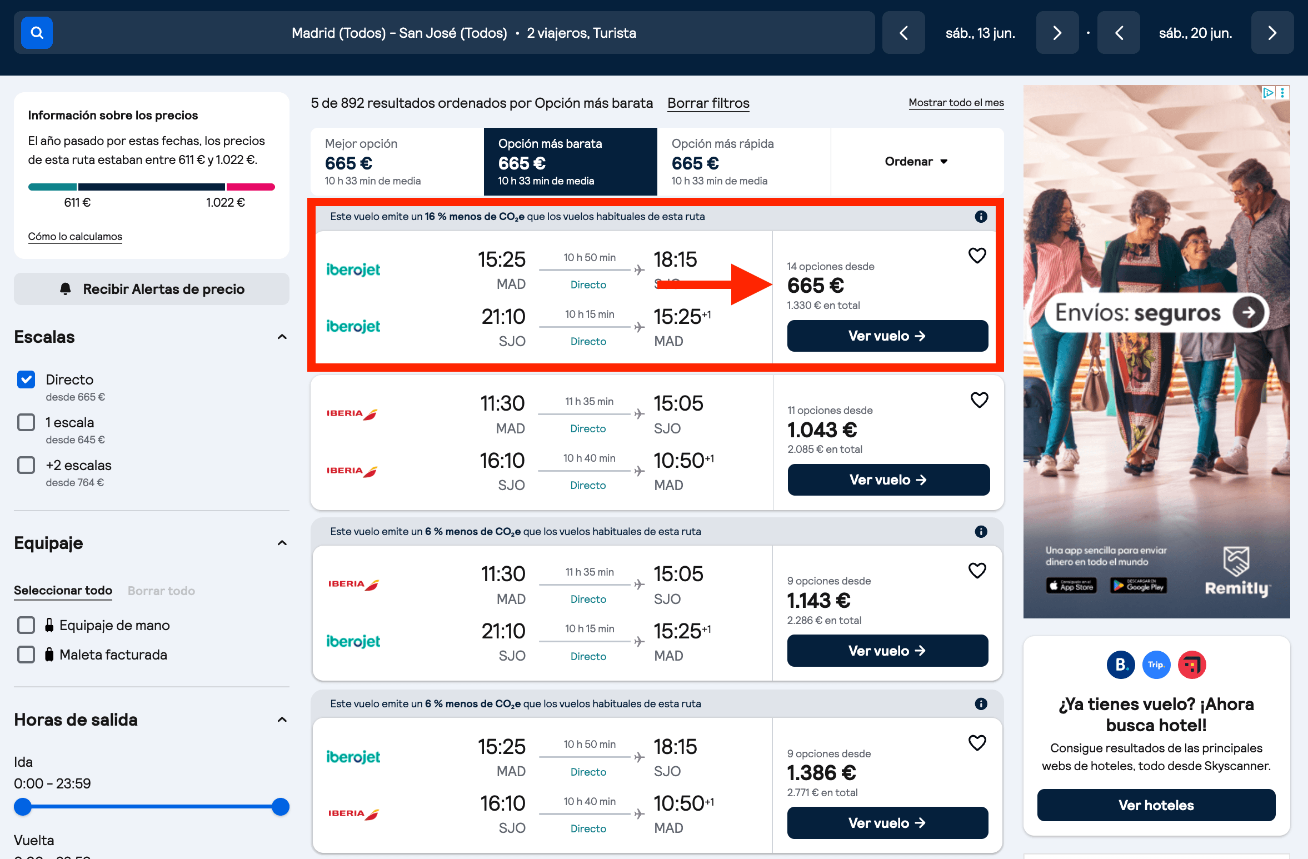Click Ver vuelo for the 1.143 € flight
This screenshot has height=859, width=1308.
(x=887, y=651)
